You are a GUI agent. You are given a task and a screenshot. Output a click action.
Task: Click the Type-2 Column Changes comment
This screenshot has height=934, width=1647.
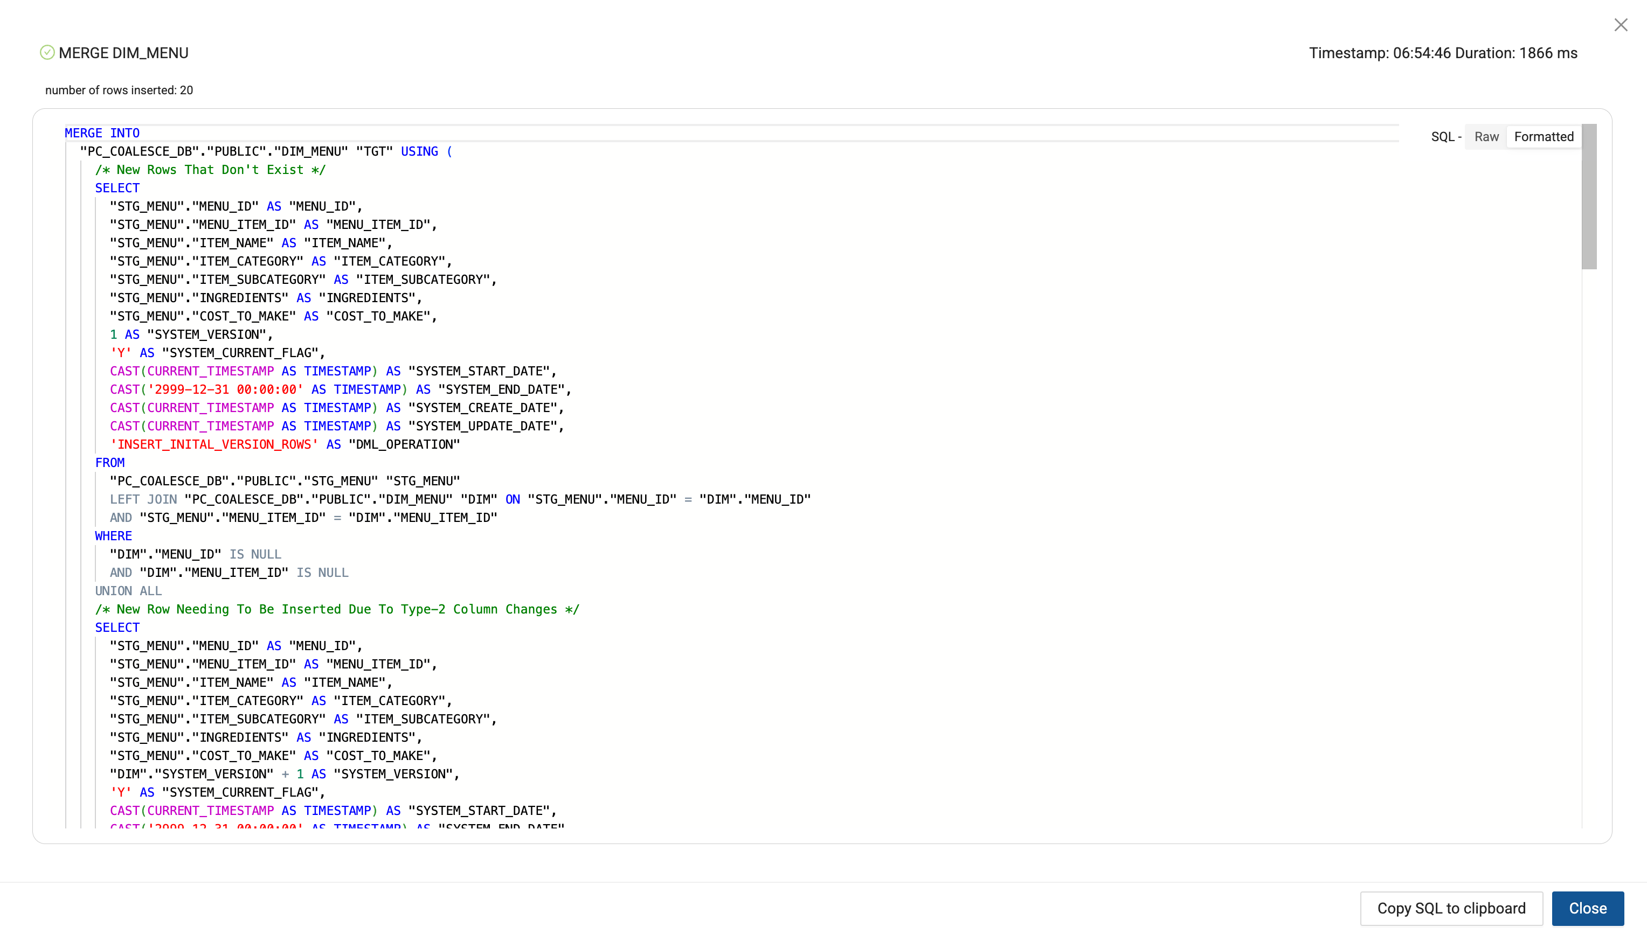pos(337,609)
